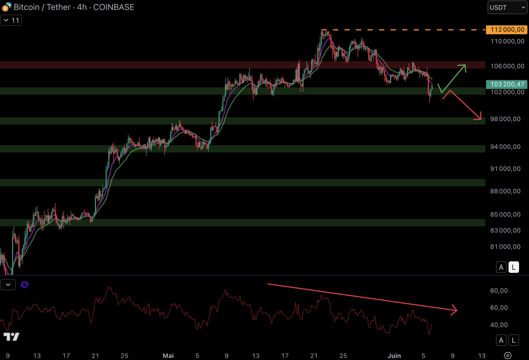Expand the 11 indicators legend

pos(11,20)
